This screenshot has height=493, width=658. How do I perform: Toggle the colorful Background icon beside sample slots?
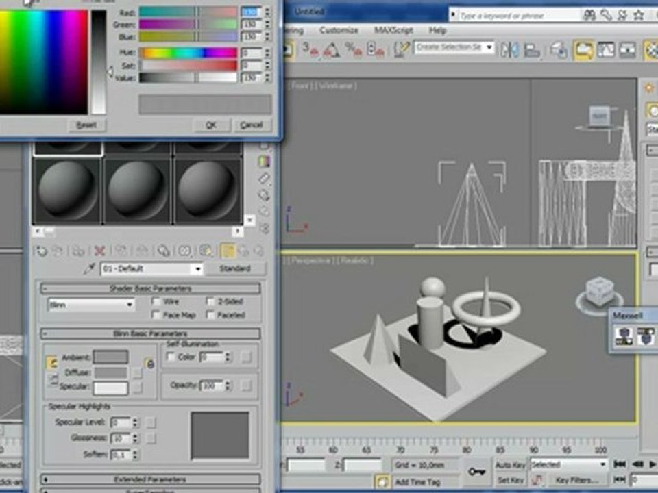tap(263, 162)
